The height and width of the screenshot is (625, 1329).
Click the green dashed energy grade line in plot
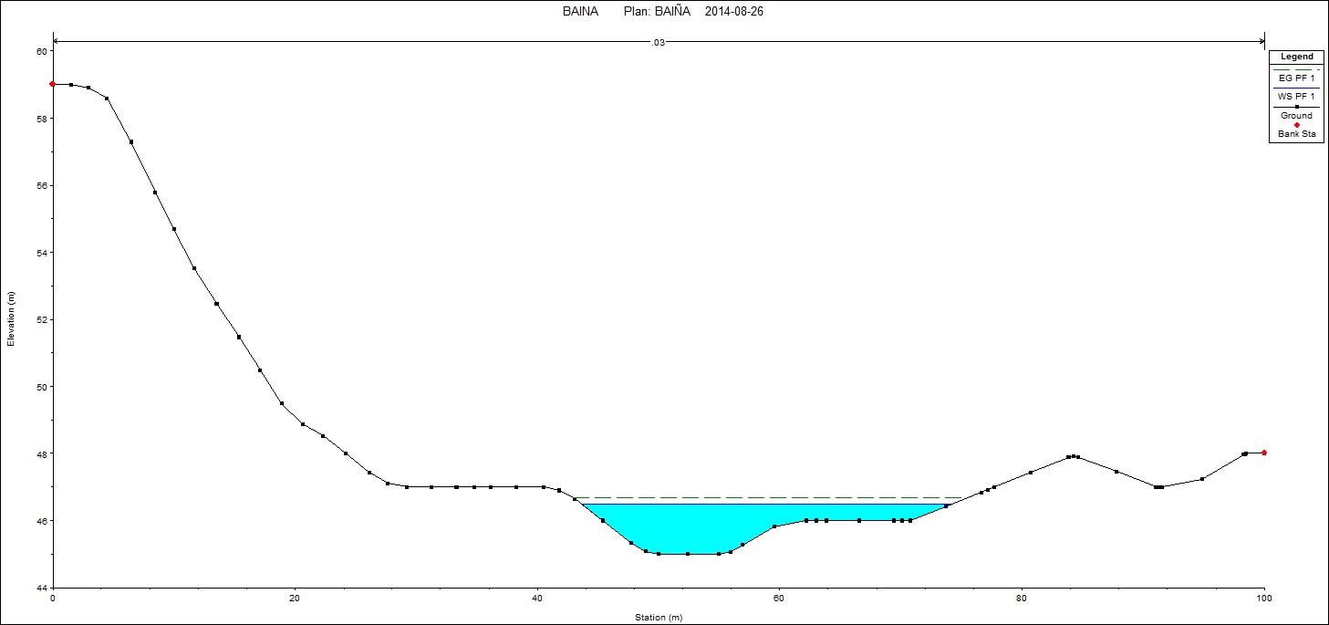click(x=766, y=497)
